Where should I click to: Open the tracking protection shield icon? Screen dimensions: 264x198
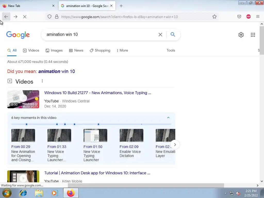point(49,17)
